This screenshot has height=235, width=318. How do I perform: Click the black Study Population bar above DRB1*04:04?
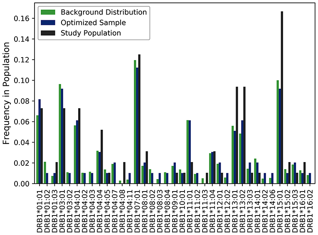(102, 157)
